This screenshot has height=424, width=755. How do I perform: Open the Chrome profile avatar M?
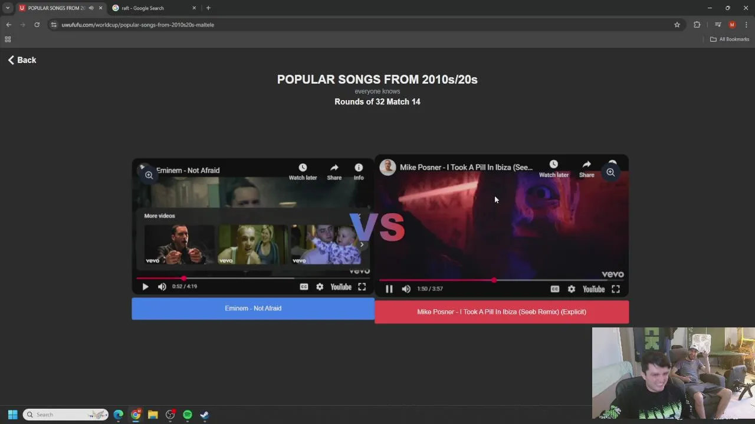click(732, 25)
